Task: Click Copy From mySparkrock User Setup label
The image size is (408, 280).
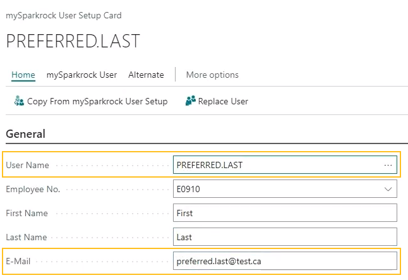Action: [x=97, y=101]
